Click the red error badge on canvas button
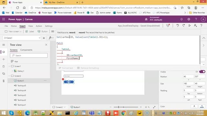Image resolution: width=207 pixels, height=116 pixels. (x=63, y=79)
